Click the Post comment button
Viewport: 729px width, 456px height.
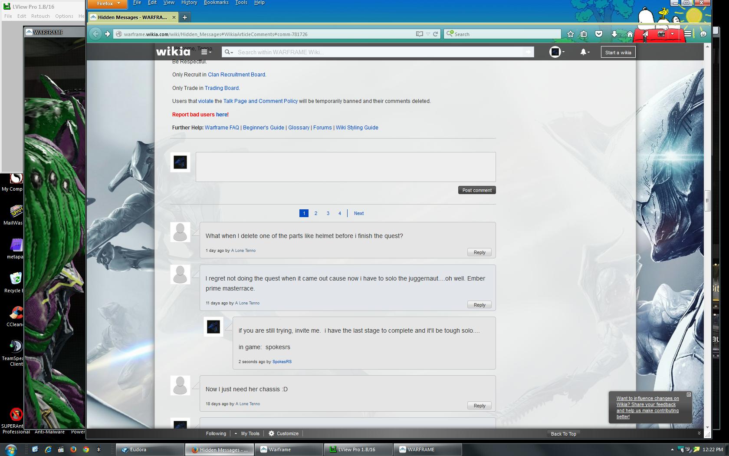(x=477, y=190)
